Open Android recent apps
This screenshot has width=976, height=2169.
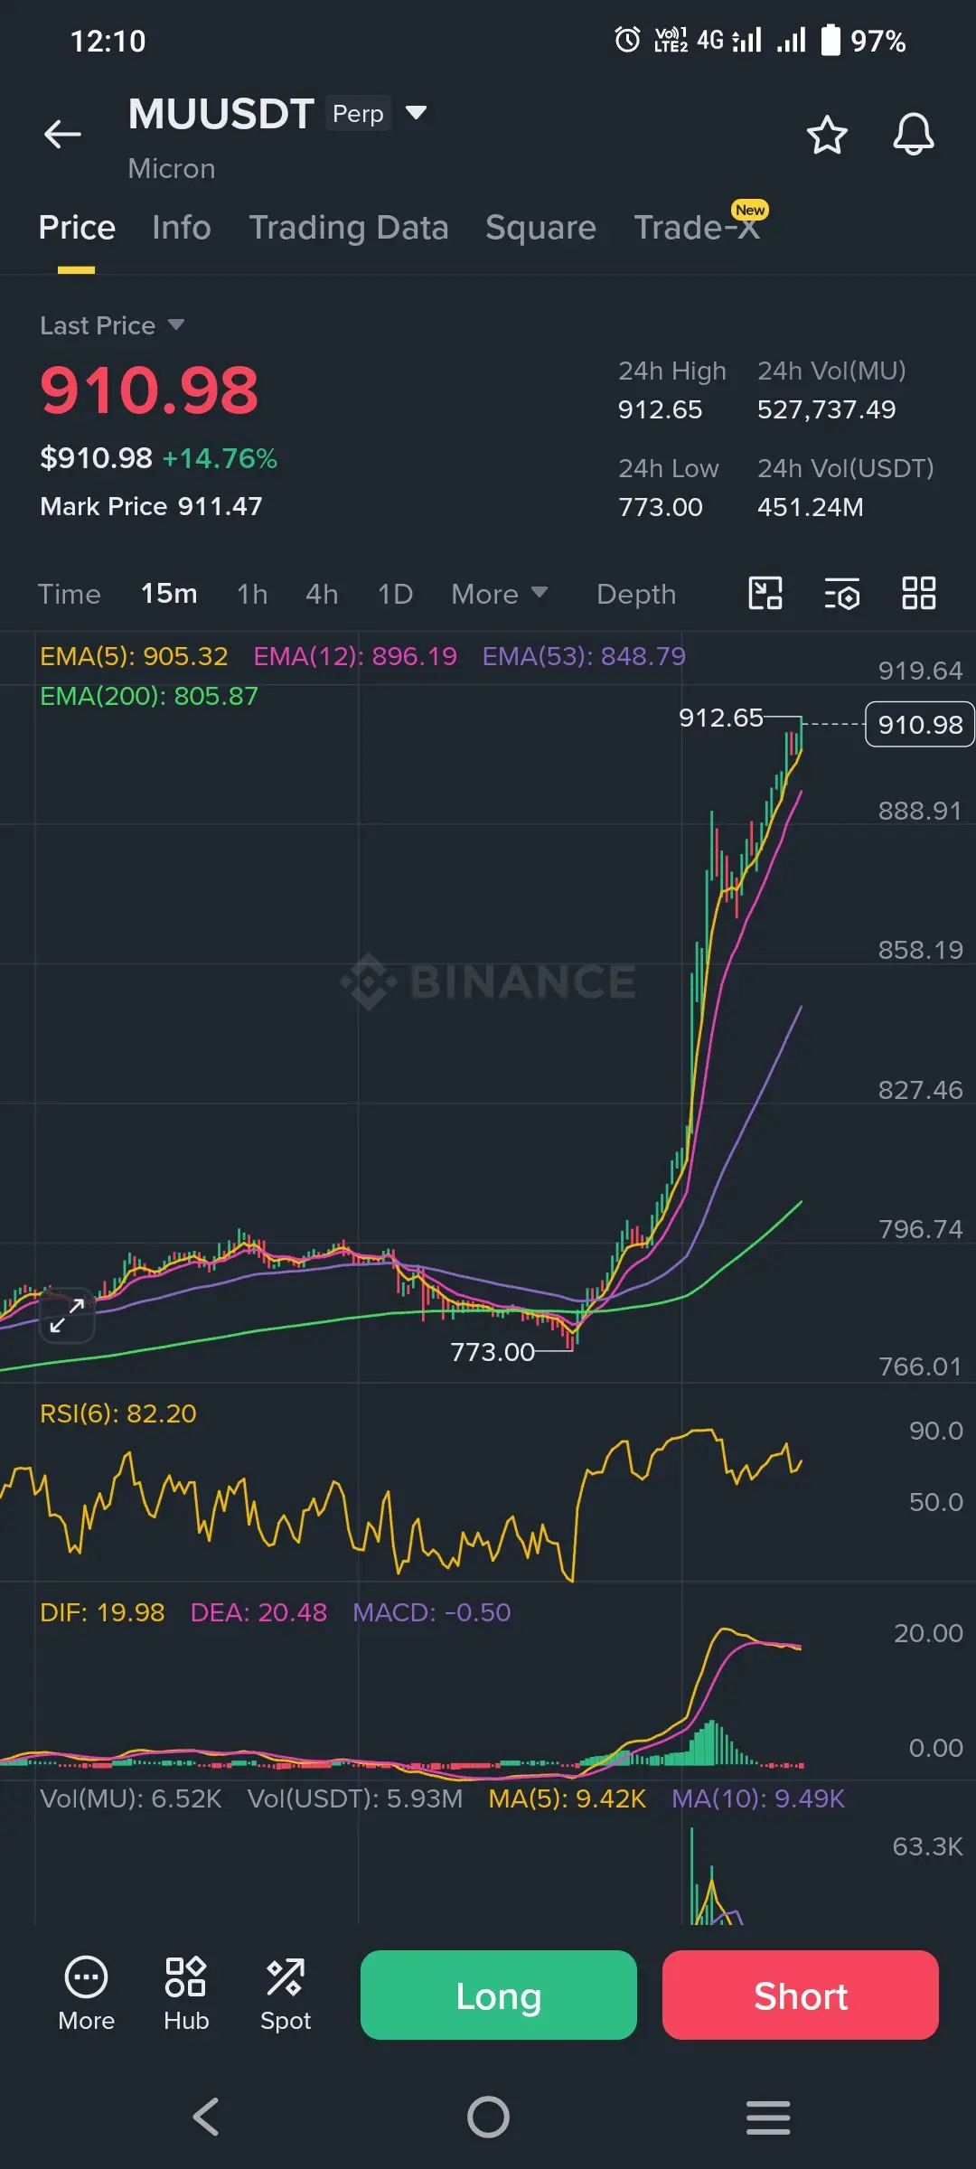click(x=768, y=2117)
